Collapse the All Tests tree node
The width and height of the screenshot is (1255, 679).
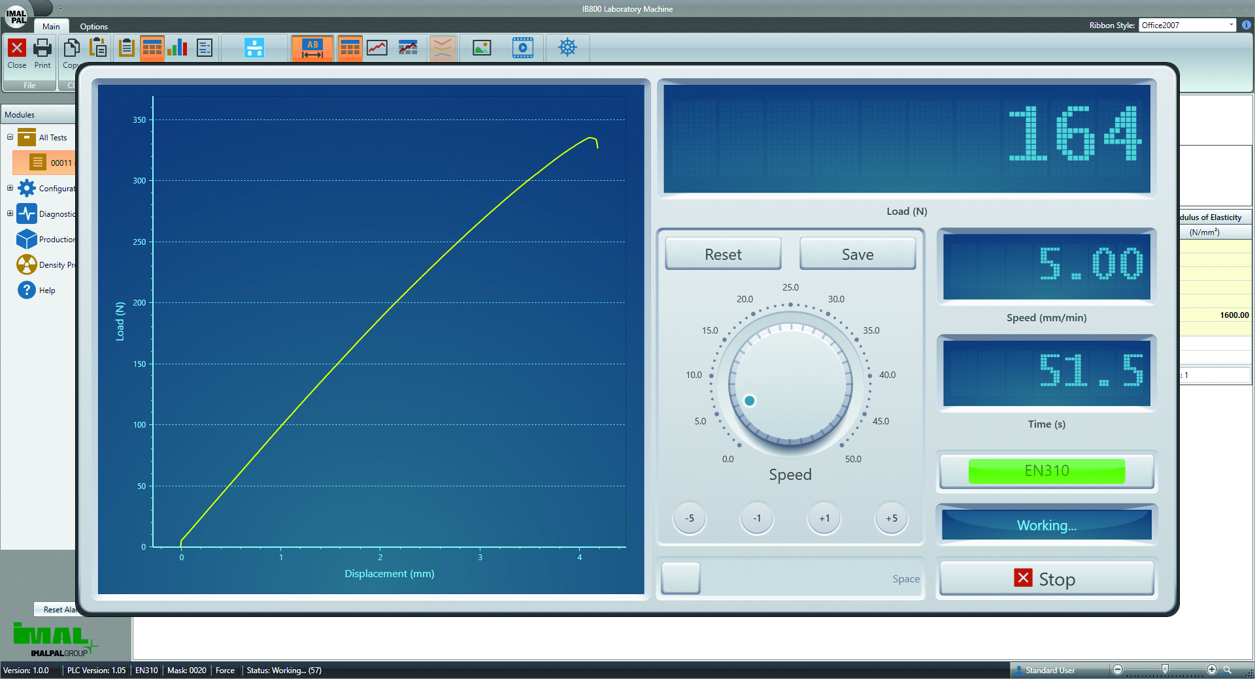[10, 137]
